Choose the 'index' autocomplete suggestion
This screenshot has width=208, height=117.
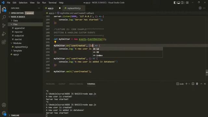point(127,56)
